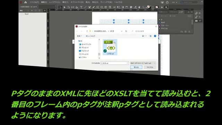Select the Selection tool arrow
The image size is (222, 125).
[60, 7]
